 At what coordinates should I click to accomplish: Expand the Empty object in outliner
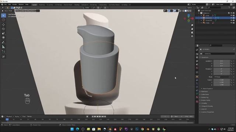tap(201, 23)
